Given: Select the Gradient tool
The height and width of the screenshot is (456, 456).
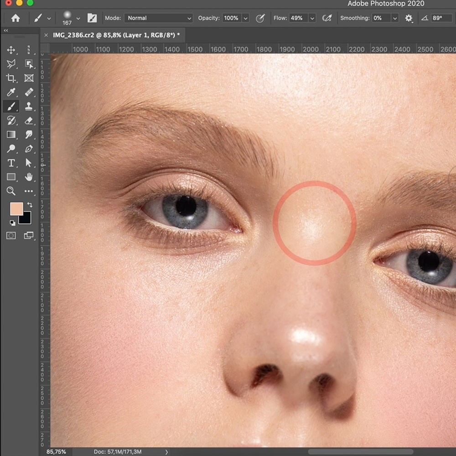Looking at the screenshot, I should coord(11,135).
